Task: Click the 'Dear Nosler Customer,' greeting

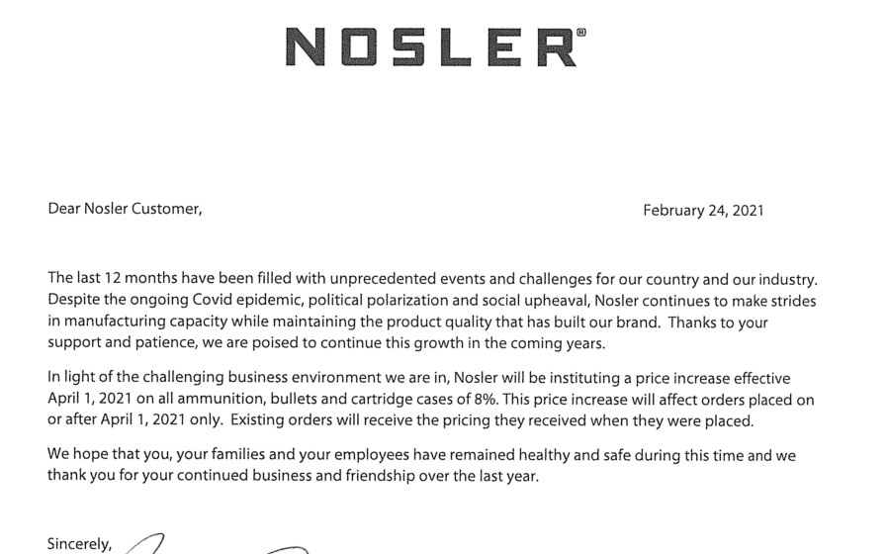Action: click(x=125, y=209)
